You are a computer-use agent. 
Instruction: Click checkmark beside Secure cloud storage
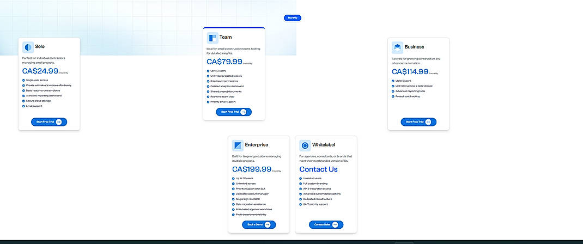click(23, 101)
